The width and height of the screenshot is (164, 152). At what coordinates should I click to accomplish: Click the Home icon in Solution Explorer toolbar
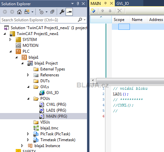click(x=19, y=12)
